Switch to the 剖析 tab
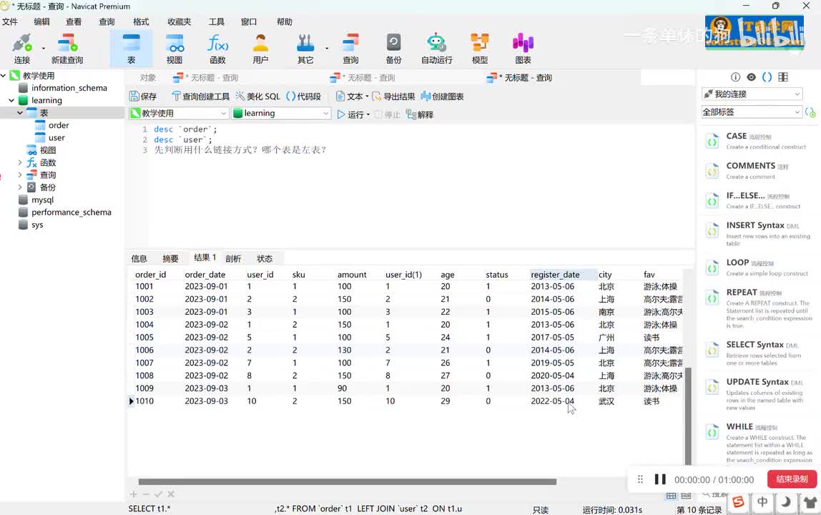This screenshot has height=515, width=821. click(x=233, y=258)
